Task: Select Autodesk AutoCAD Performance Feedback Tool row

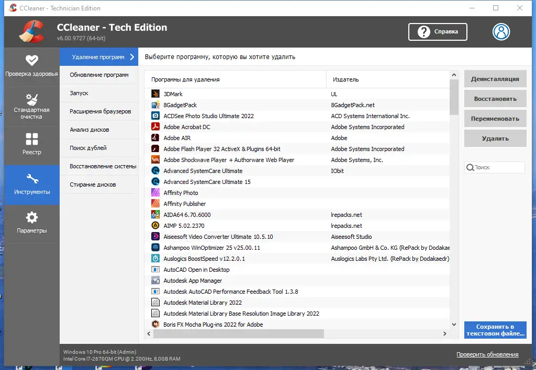Action: (297, 292)
